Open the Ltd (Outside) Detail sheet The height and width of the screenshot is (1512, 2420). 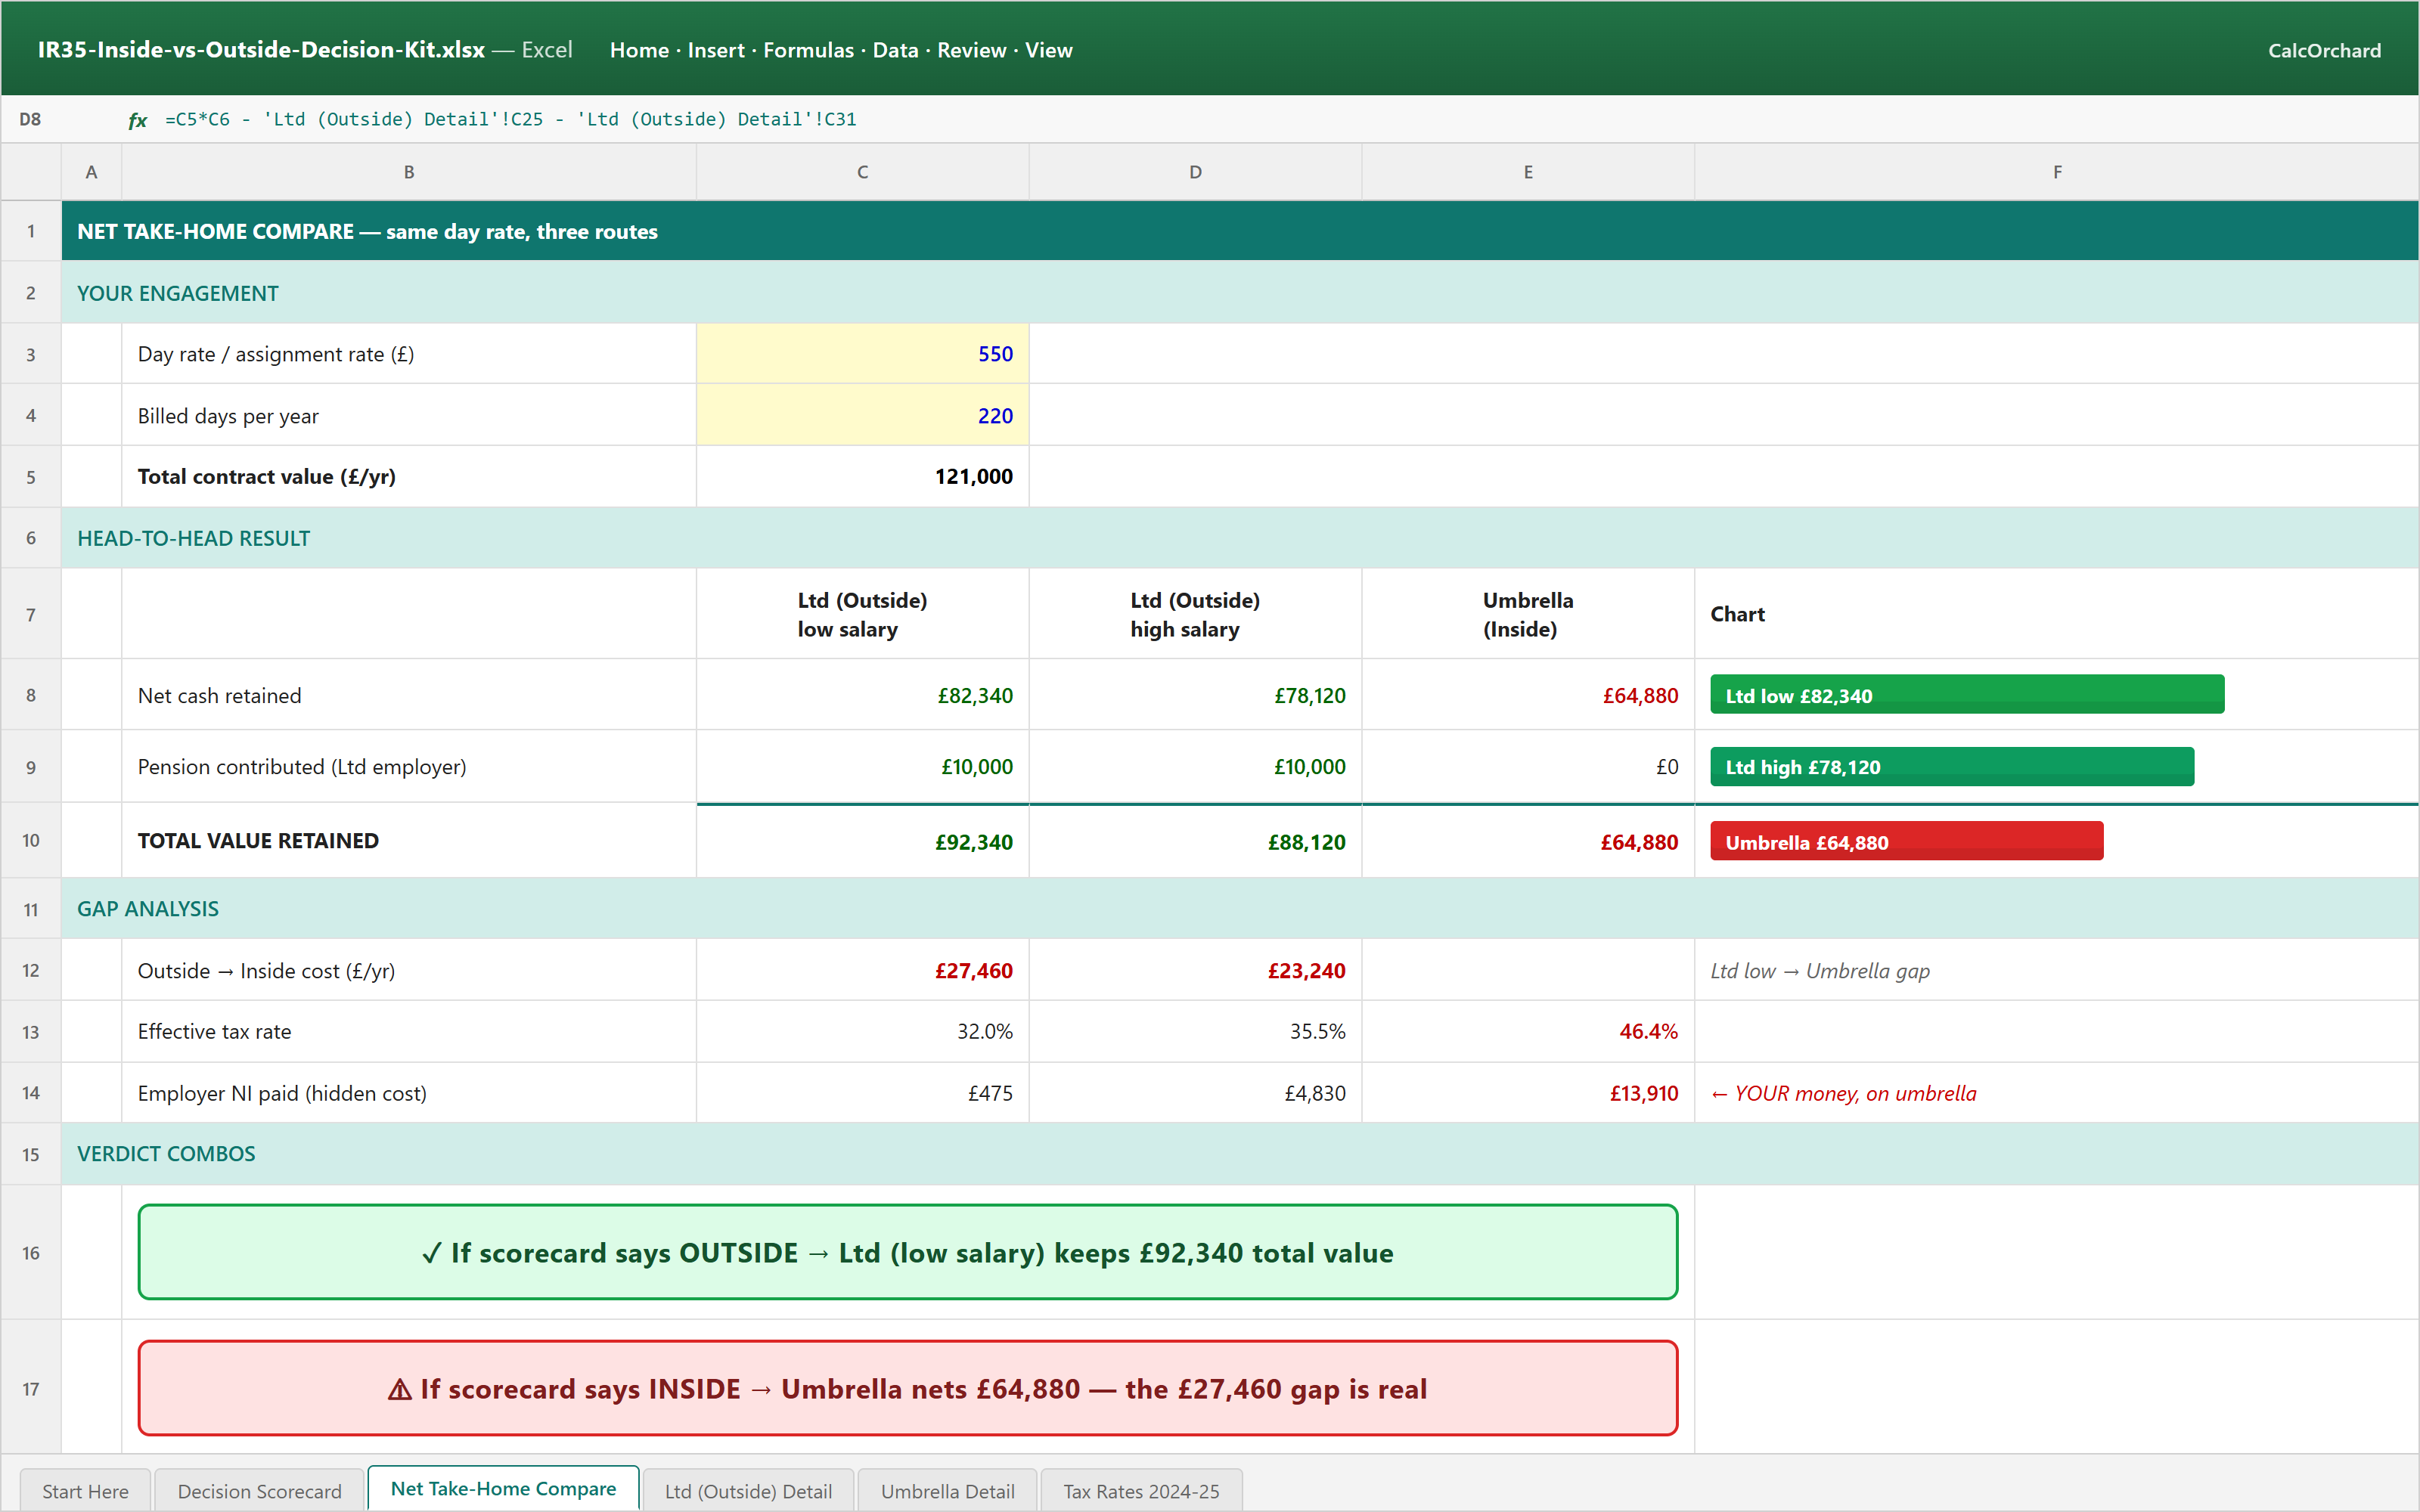(x=748, y=1490)
